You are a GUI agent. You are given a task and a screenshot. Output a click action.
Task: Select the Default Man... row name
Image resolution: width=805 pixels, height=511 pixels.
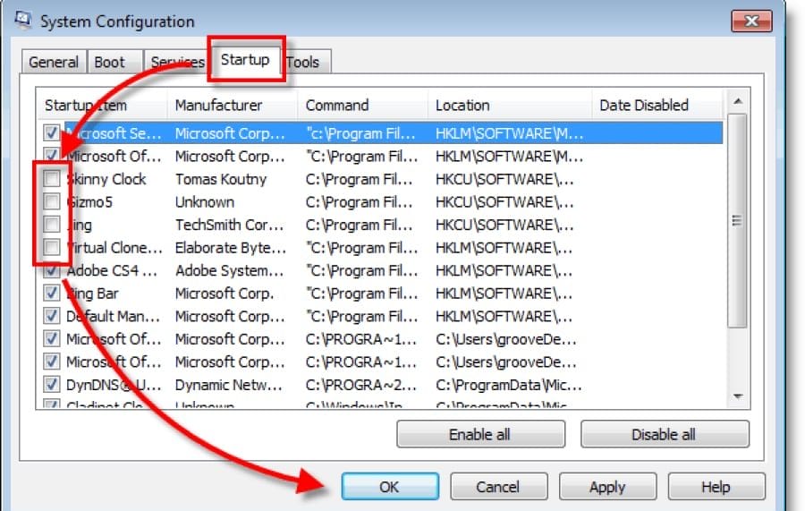pos(113,317)
